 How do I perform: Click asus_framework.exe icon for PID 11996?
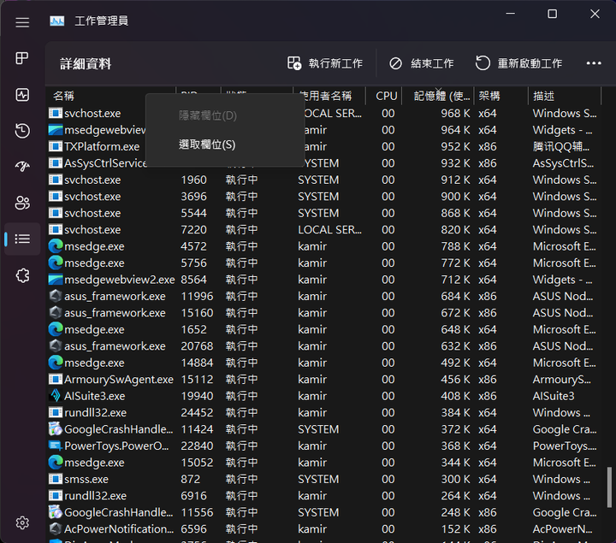click(x=56, y=296)
